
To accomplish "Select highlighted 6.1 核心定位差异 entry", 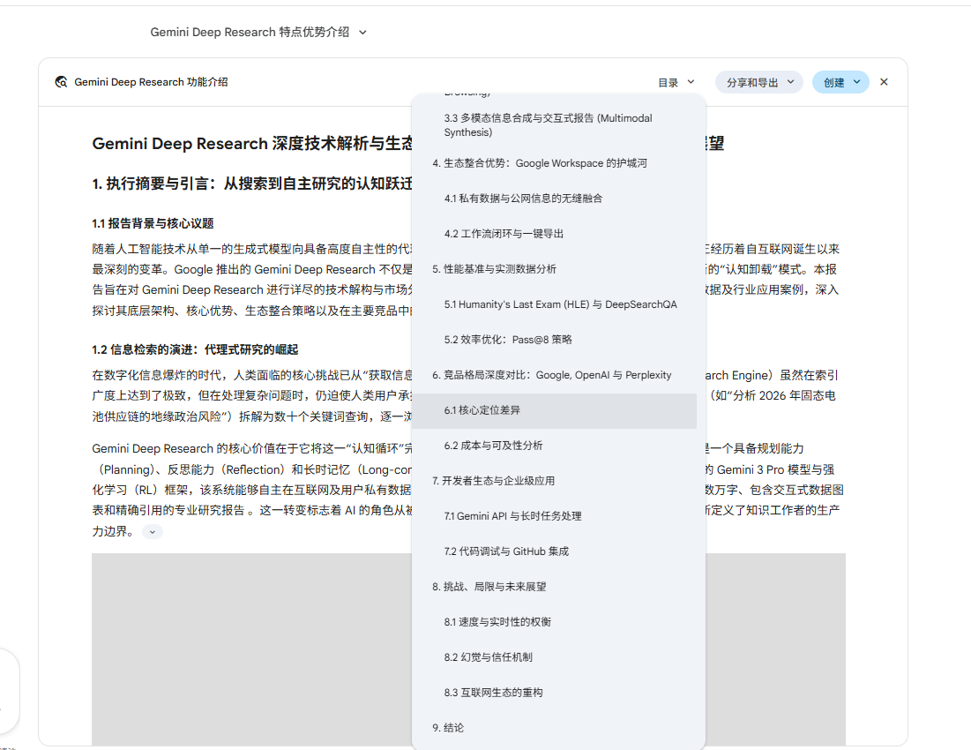I will 554,410.
